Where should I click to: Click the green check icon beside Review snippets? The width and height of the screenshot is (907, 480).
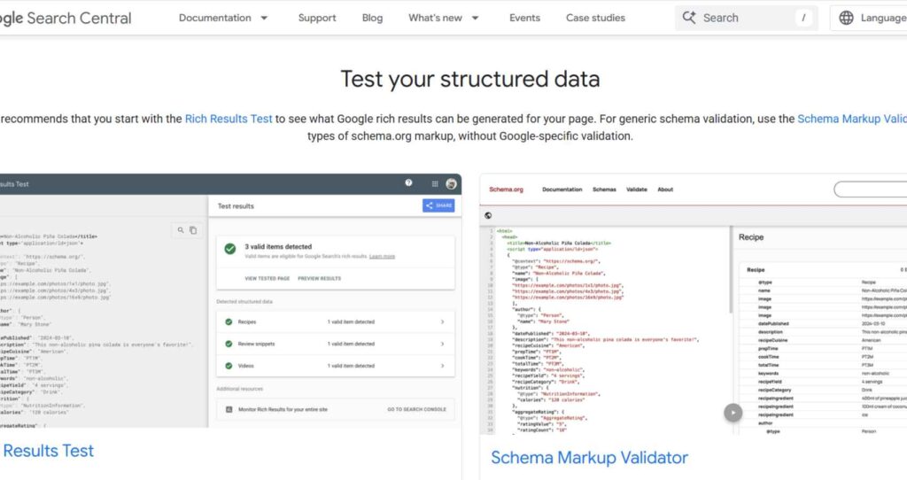(229, 345)
